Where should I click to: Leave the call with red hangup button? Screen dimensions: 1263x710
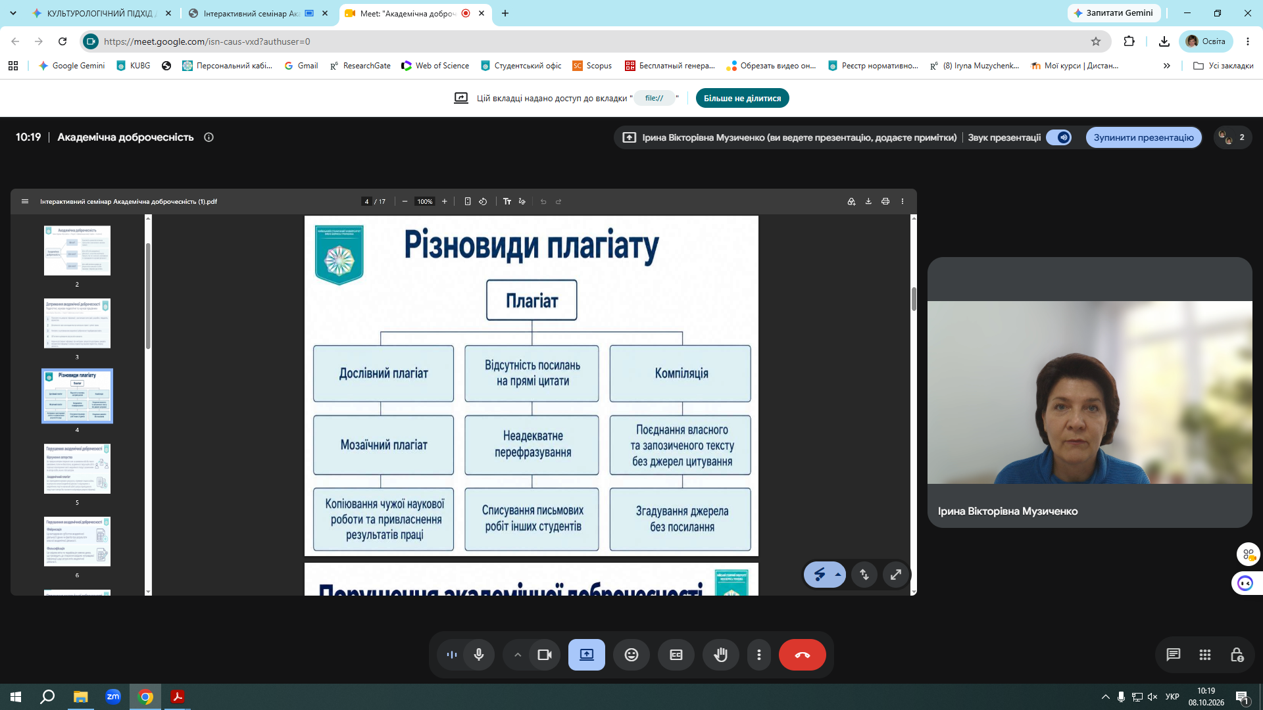[x=803, y=655]
